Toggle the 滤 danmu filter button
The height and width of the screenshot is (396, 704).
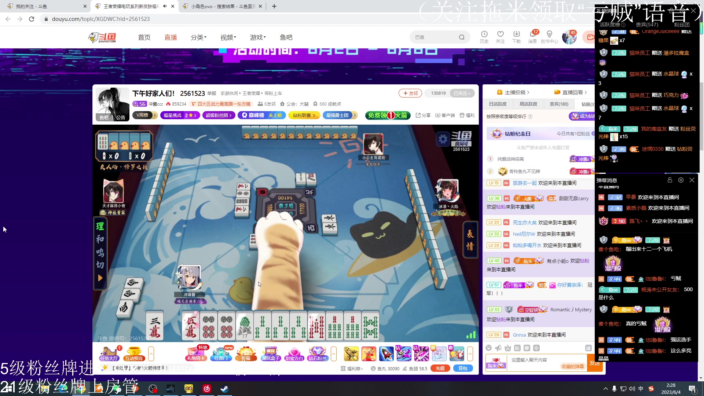pyautogui.click(x=588, y=348)
